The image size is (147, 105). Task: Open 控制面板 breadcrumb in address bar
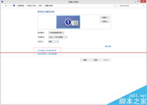point(21,6)
